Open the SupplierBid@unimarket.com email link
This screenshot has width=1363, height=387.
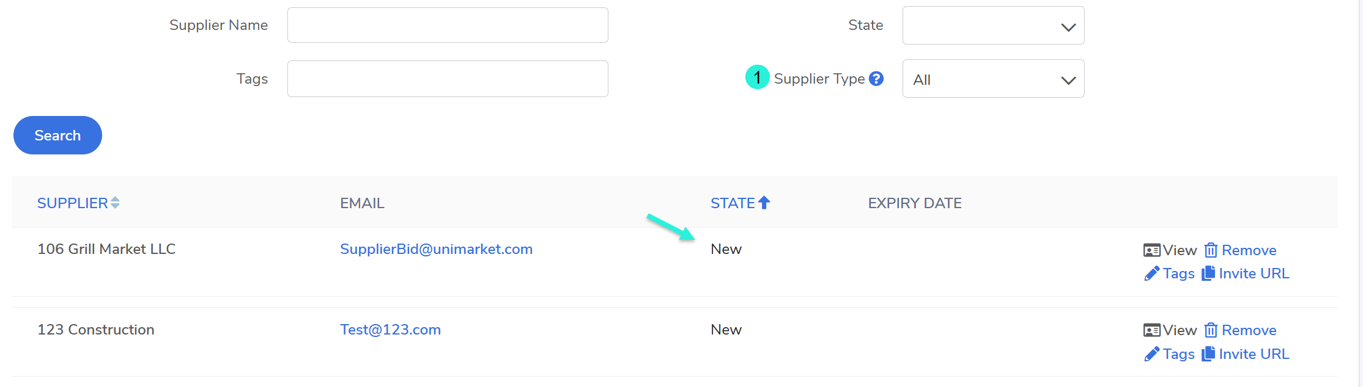[x=436, y=249]
